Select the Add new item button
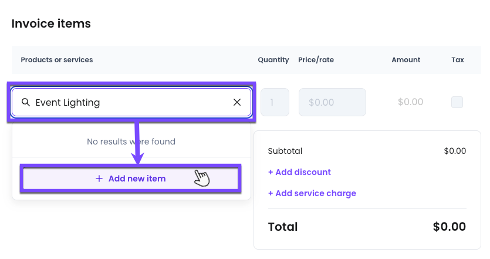The width and height of the screenshot is (490, 259). tap(130, 179)
